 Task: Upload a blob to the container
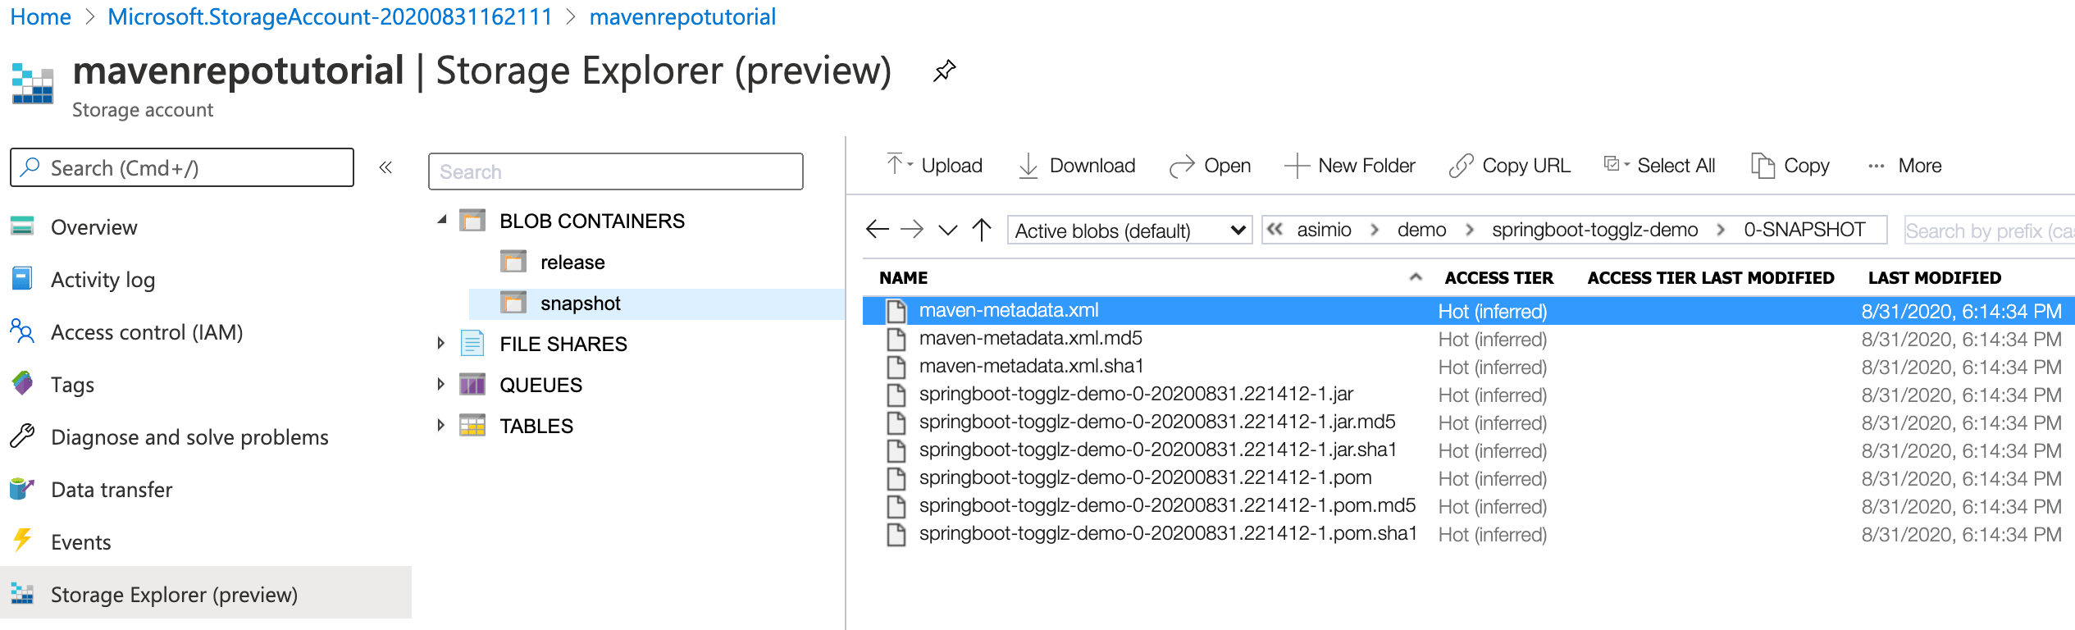pyautogui.click(x=934, y=166)
